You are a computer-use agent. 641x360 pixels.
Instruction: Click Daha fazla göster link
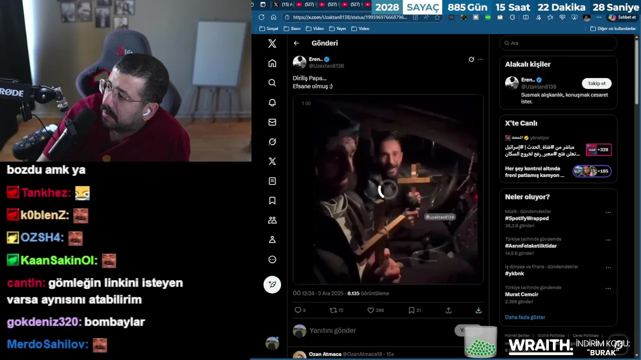point(525,317)
